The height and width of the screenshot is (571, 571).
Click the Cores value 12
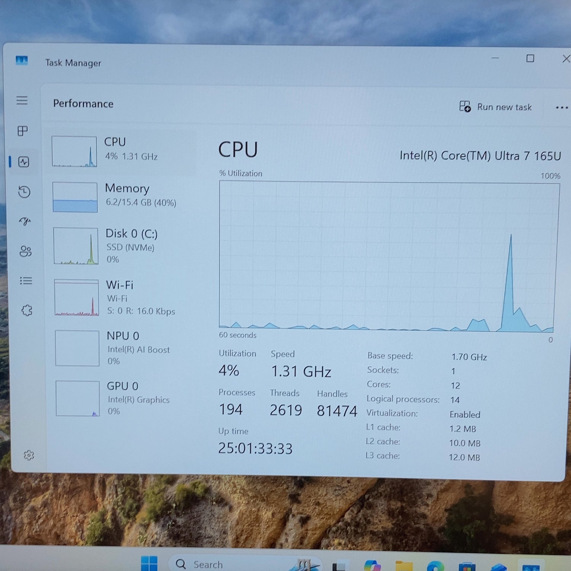pos(455,386)
